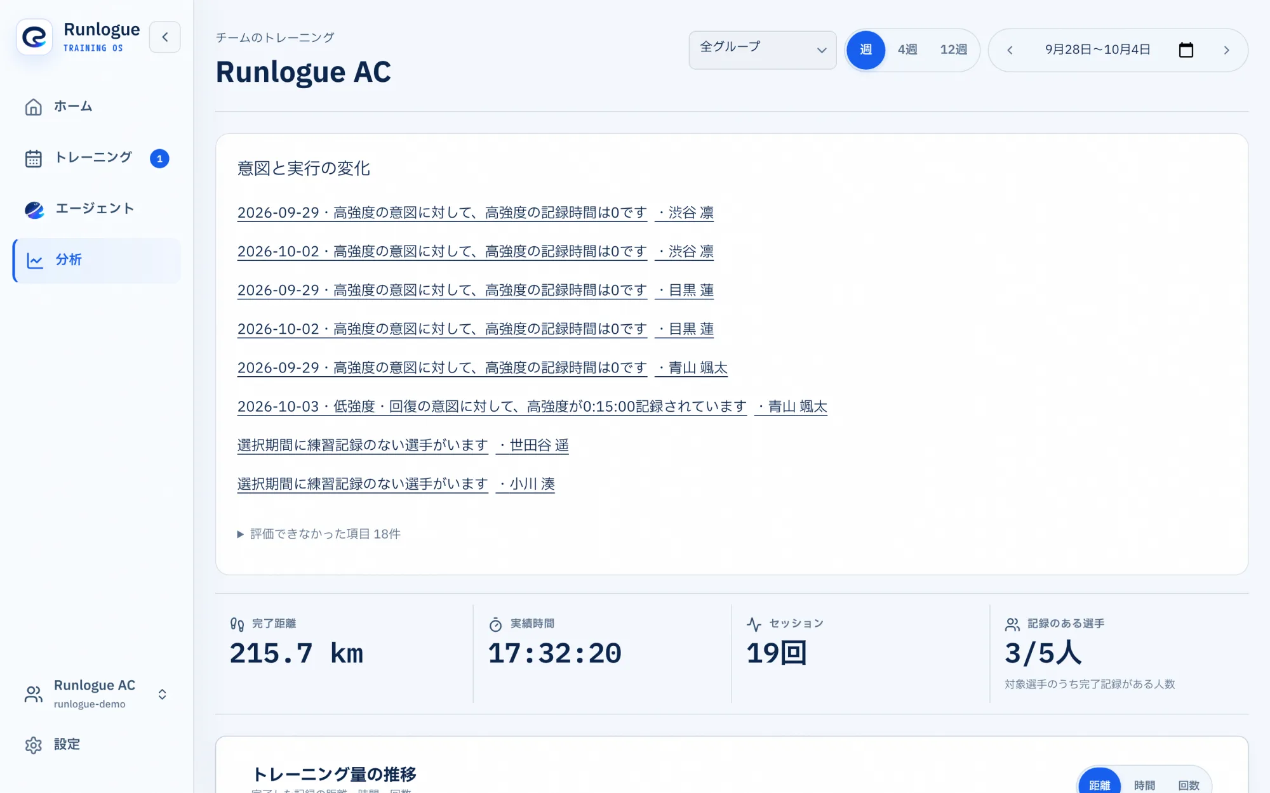Switch chart metric to 回数
The height and width of the screenshot is (793, 1270).
click(x=1189, y=785)
